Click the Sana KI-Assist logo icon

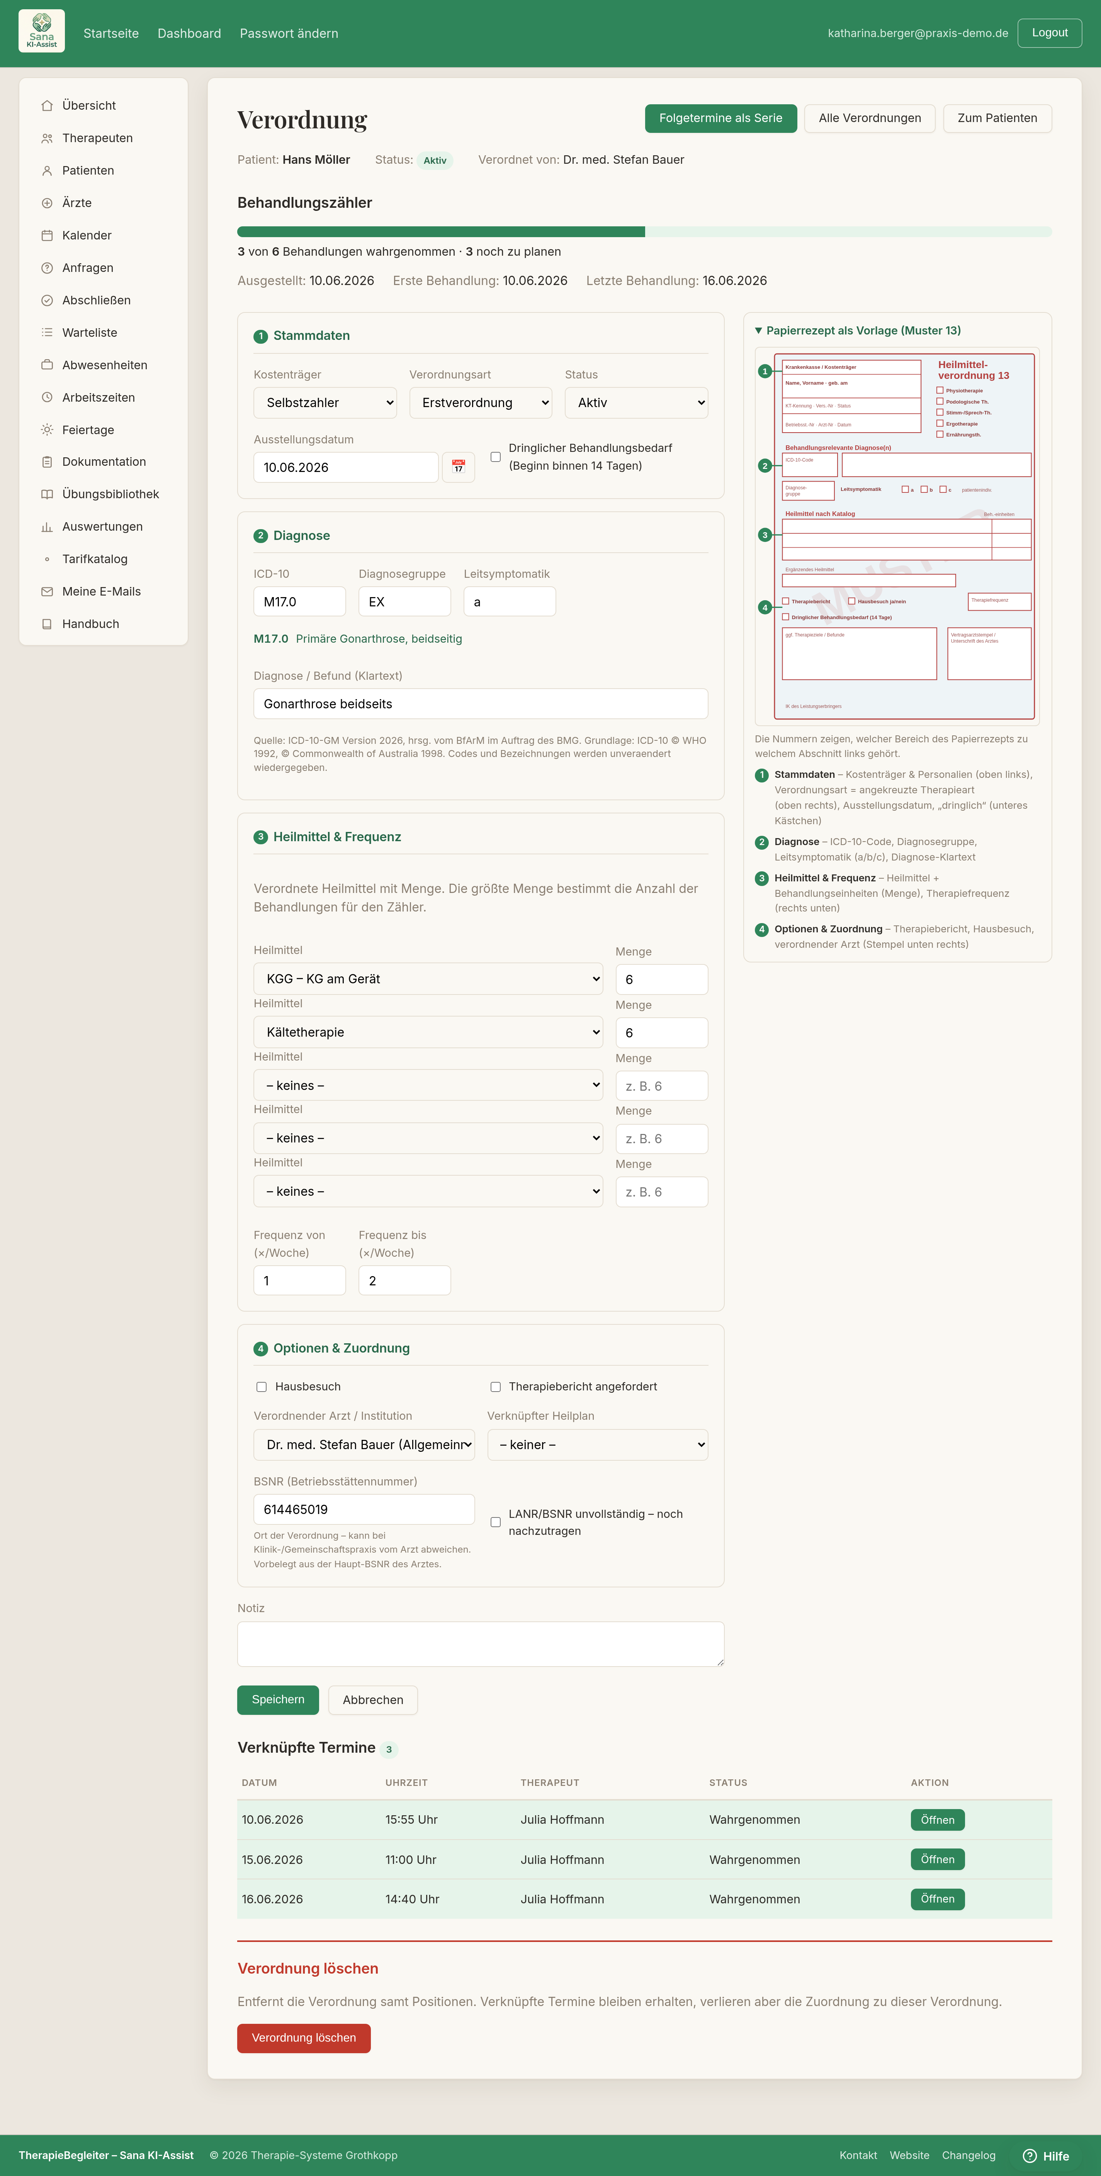tap(41, 31)
